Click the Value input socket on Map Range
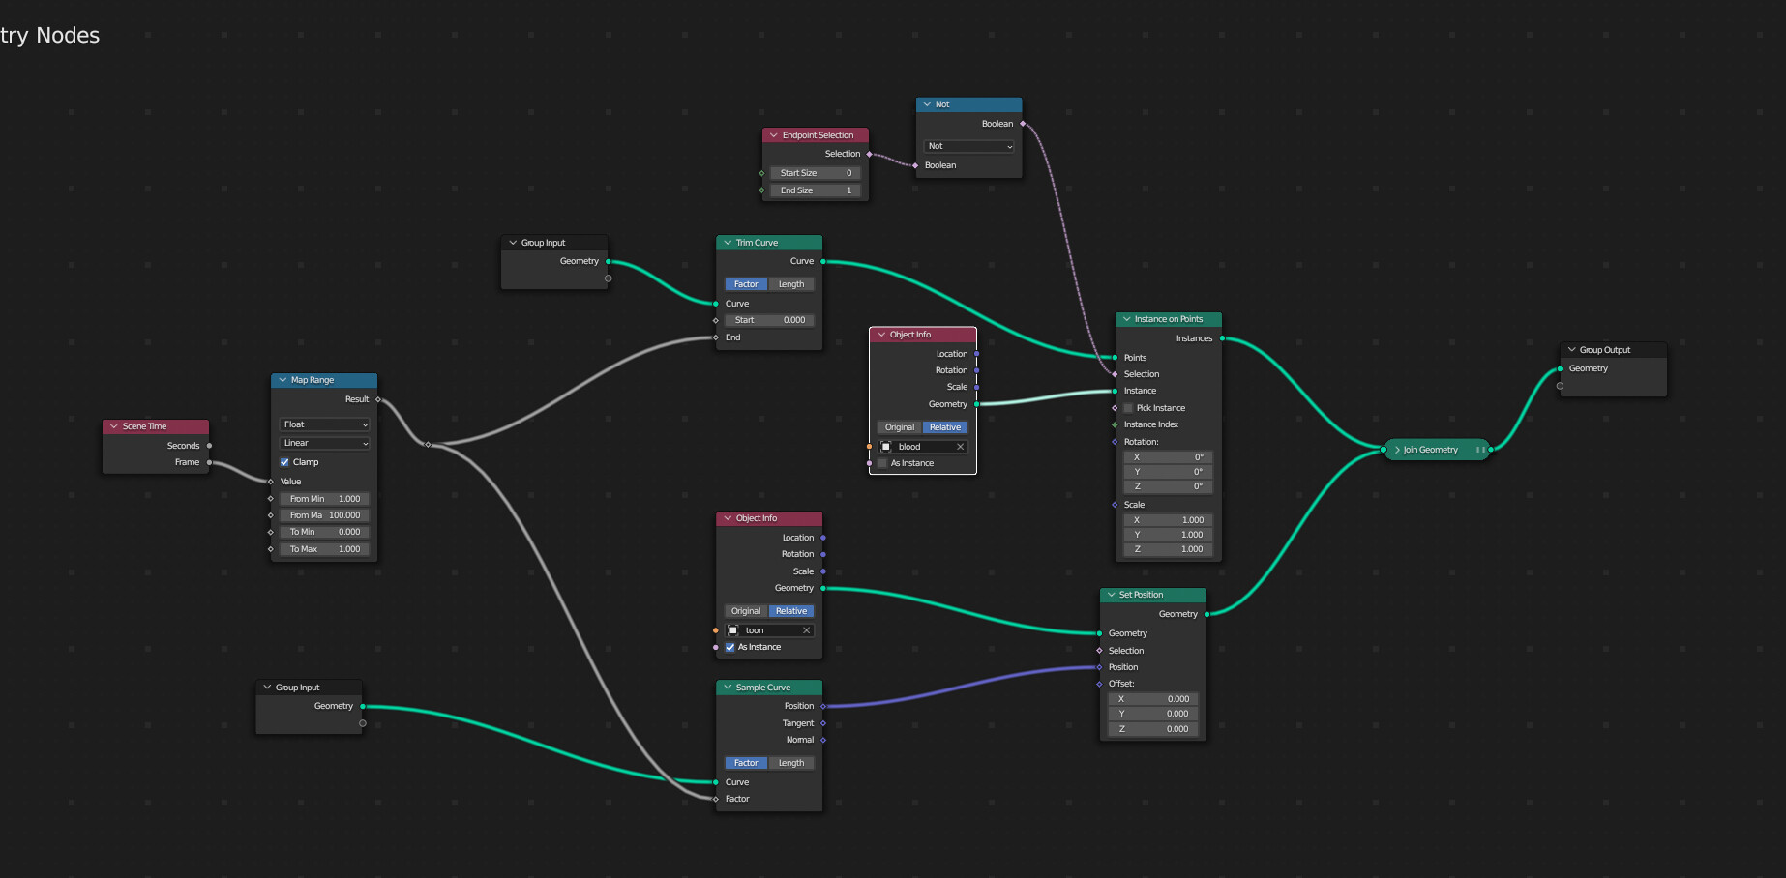The image size is (1786, 878). point(270,482)
